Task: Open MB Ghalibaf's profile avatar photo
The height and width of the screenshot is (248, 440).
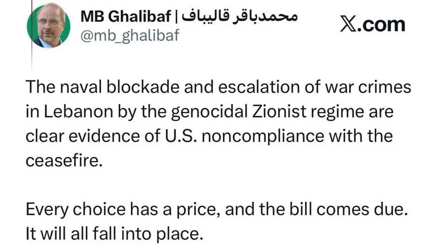Action: 48,25
